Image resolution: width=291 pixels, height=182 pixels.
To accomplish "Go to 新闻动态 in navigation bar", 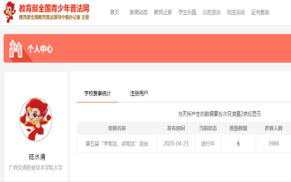I will 139,12.
